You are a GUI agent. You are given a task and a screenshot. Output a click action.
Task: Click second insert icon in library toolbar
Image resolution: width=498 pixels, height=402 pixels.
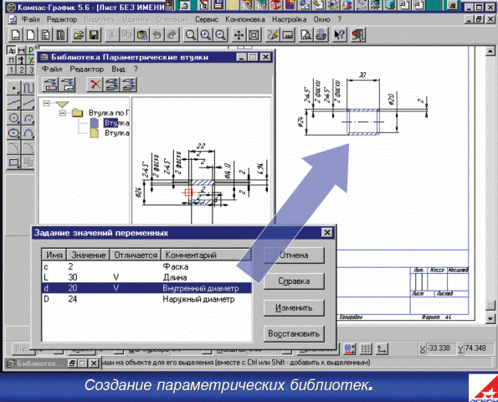pos(67,85)
